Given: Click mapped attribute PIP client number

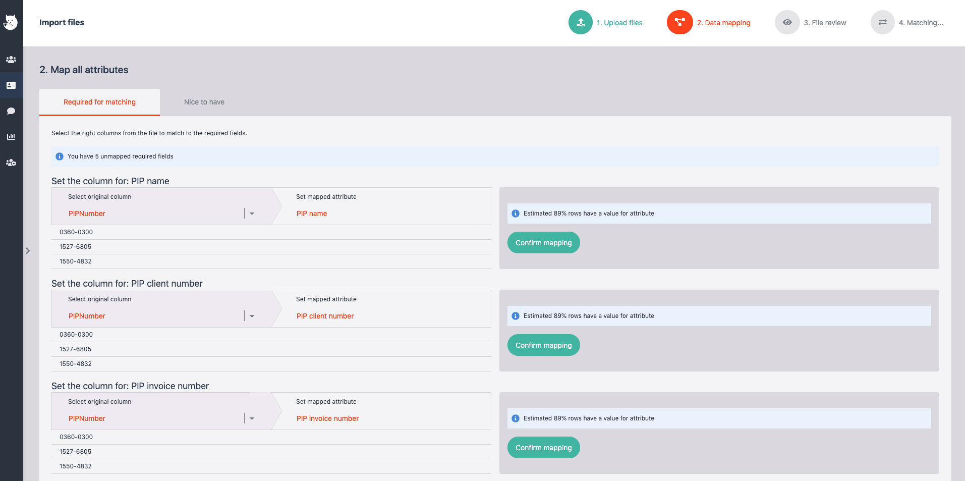Looking at the screenshot, I should pos(325,316).
